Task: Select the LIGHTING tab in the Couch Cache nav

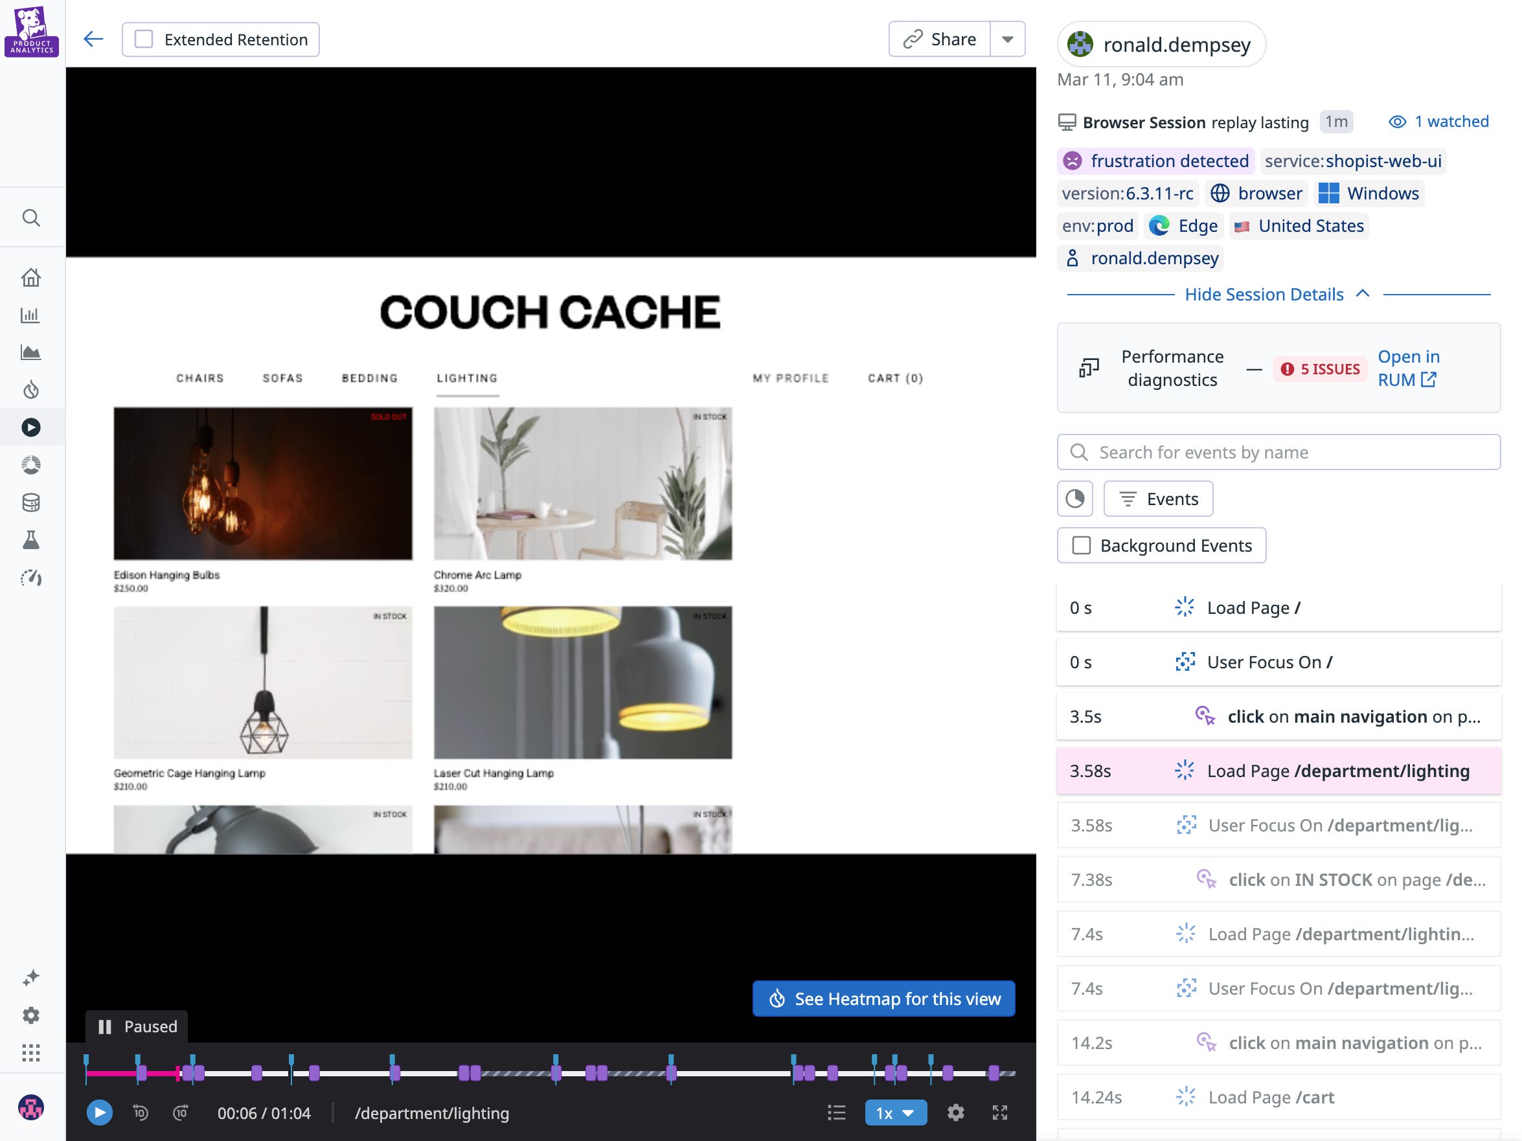Action: (466, 378)
